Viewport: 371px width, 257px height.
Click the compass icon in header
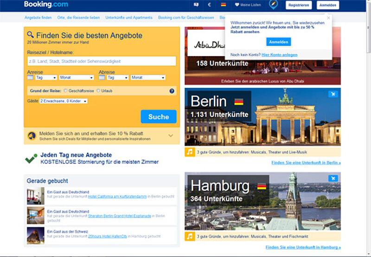click(x=273, y=5)
